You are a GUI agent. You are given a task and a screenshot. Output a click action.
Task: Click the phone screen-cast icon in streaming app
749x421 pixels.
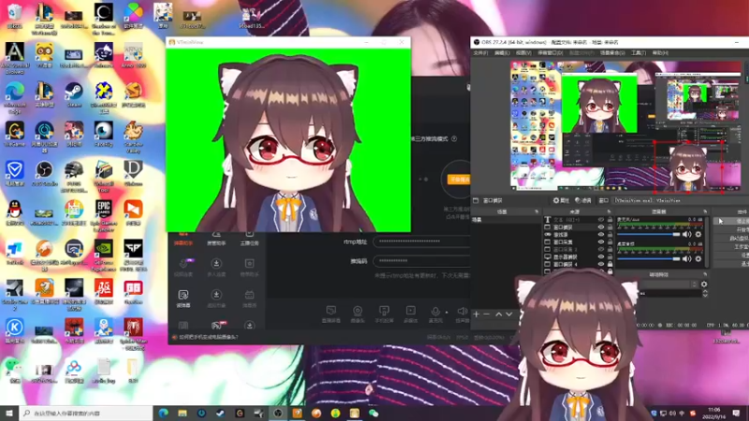(x=384, y=314)
